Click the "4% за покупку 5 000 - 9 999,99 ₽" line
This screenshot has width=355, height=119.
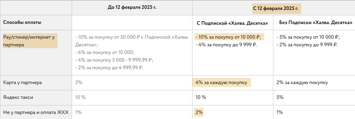(114, 60)
